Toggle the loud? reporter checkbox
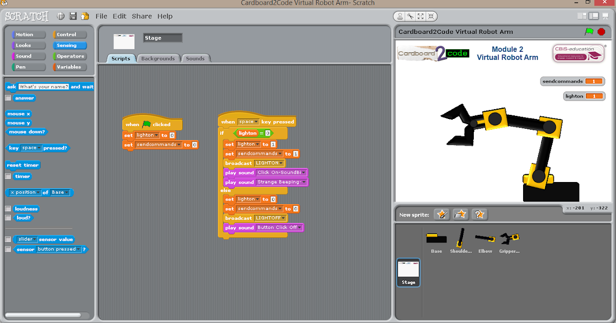 (8, 217)
